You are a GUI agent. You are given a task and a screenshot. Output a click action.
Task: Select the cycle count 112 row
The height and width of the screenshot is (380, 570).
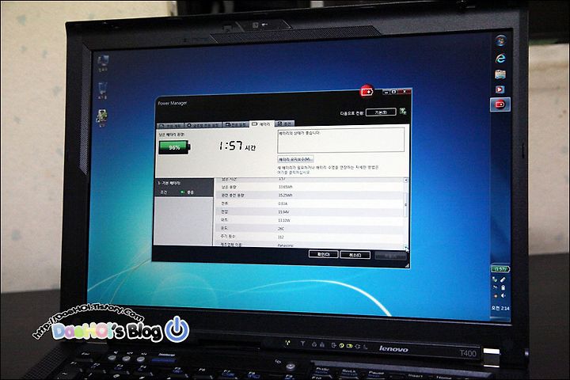[x=310, y=237]
